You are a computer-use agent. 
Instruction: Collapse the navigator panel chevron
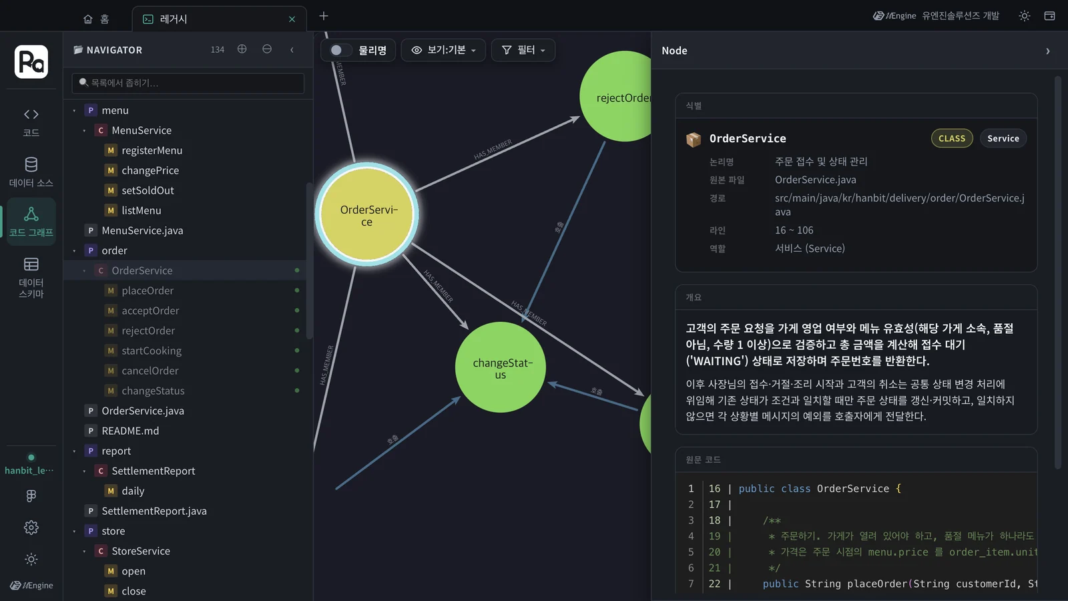pyautogui.click(x=292, y=49)
